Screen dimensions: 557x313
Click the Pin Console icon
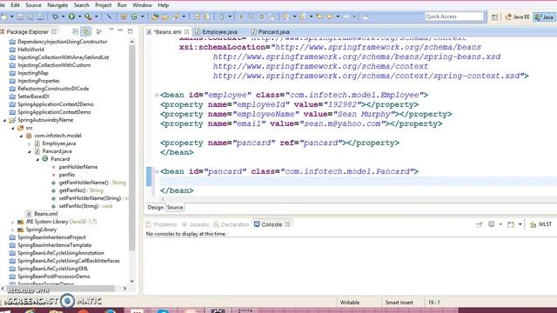tap(480, 224)
